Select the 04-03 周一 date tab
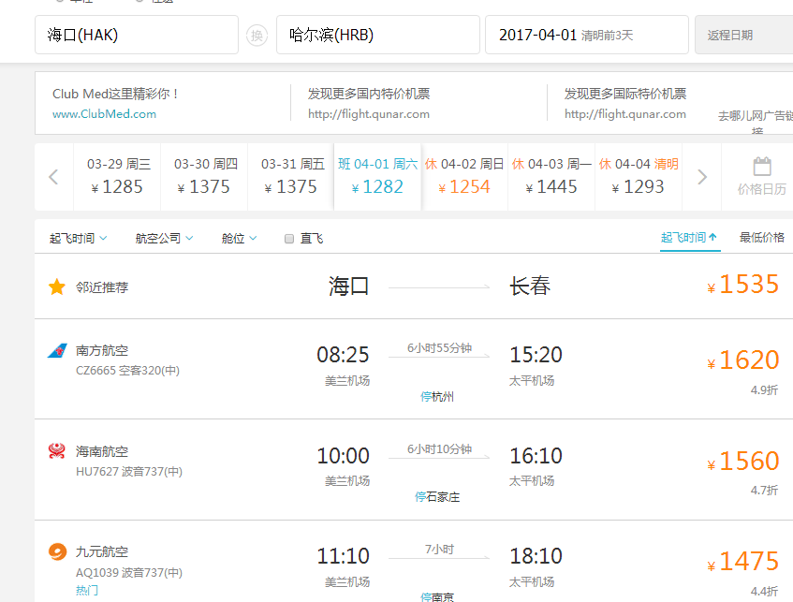 pos(551,177)
